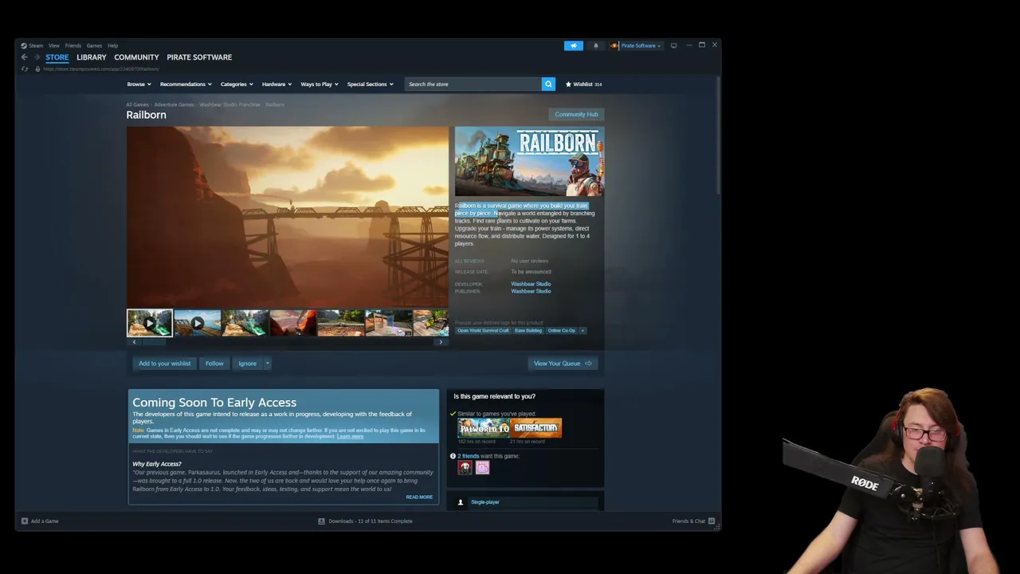This screenshot has height=574, width=1020.
Task: Open the Wishlist link
Action: click(583, 84)
